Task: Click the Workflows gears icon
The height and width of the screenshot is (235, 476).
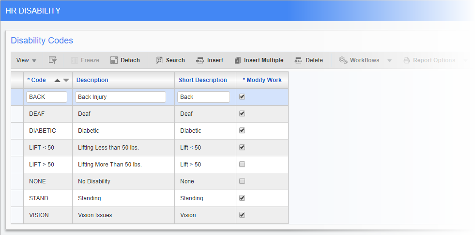Action: [x=343, y=60]
